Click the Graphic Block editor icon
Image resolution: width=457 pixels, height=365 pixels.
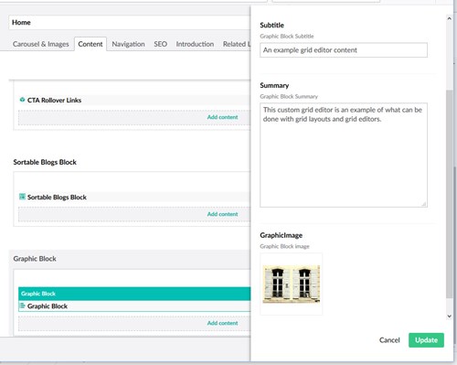tap(22, 306)
